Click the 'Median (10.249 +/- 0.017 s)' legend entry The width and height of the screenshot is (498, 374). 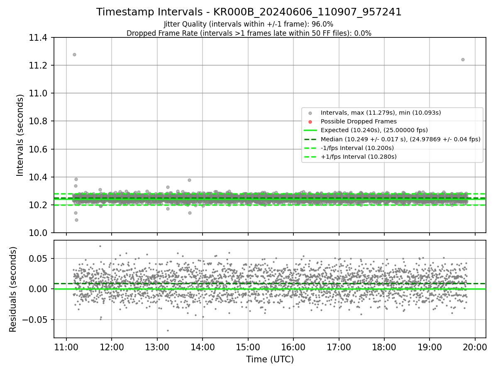tap(400, 139)
